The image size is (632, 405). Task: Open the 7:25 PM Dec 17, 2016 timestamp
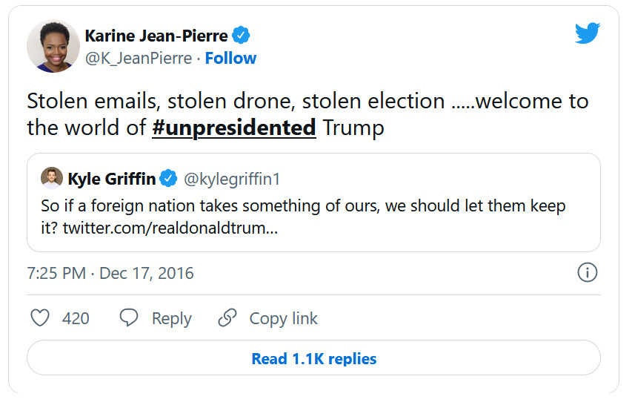tap(110, 273)
